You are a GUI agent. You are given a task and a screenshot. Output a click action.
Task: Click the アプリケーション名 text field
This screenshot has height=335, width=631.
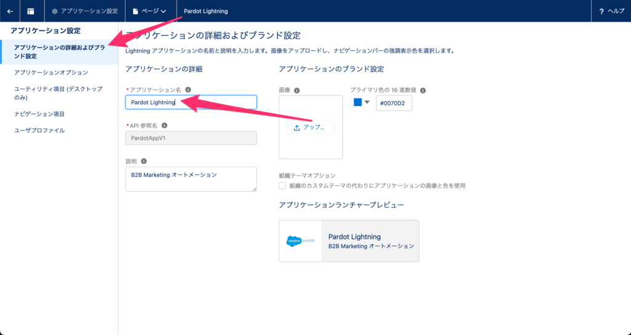pos(191,102)
